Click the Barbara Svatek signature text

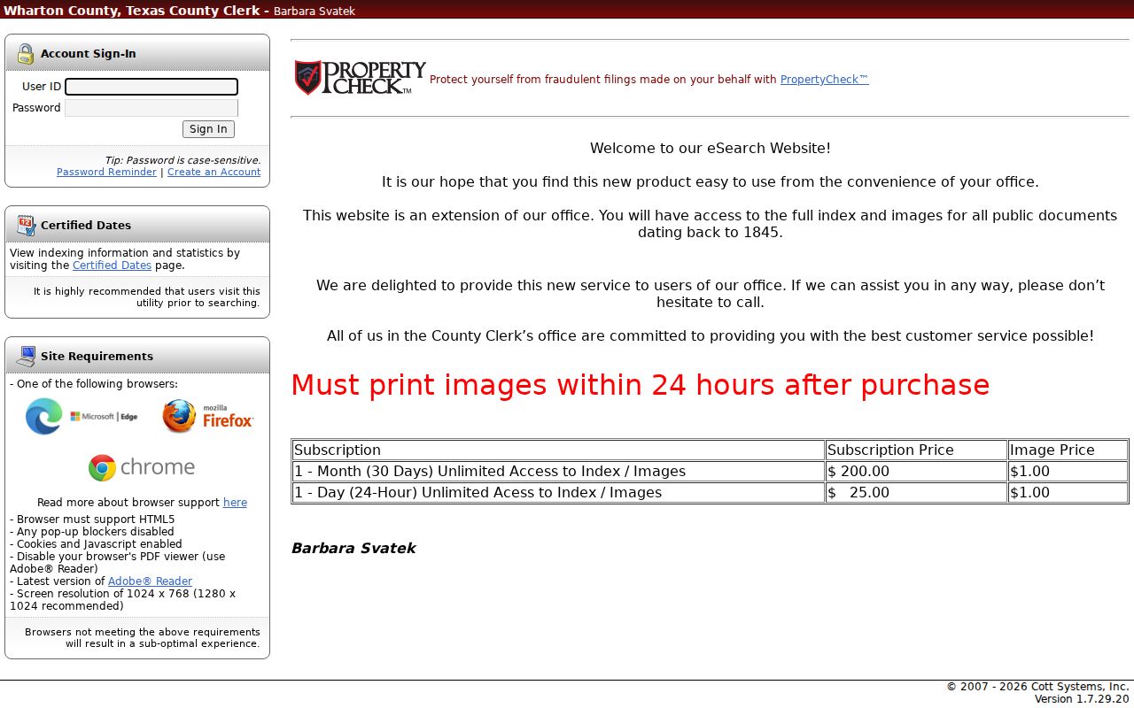coord(353,549)
